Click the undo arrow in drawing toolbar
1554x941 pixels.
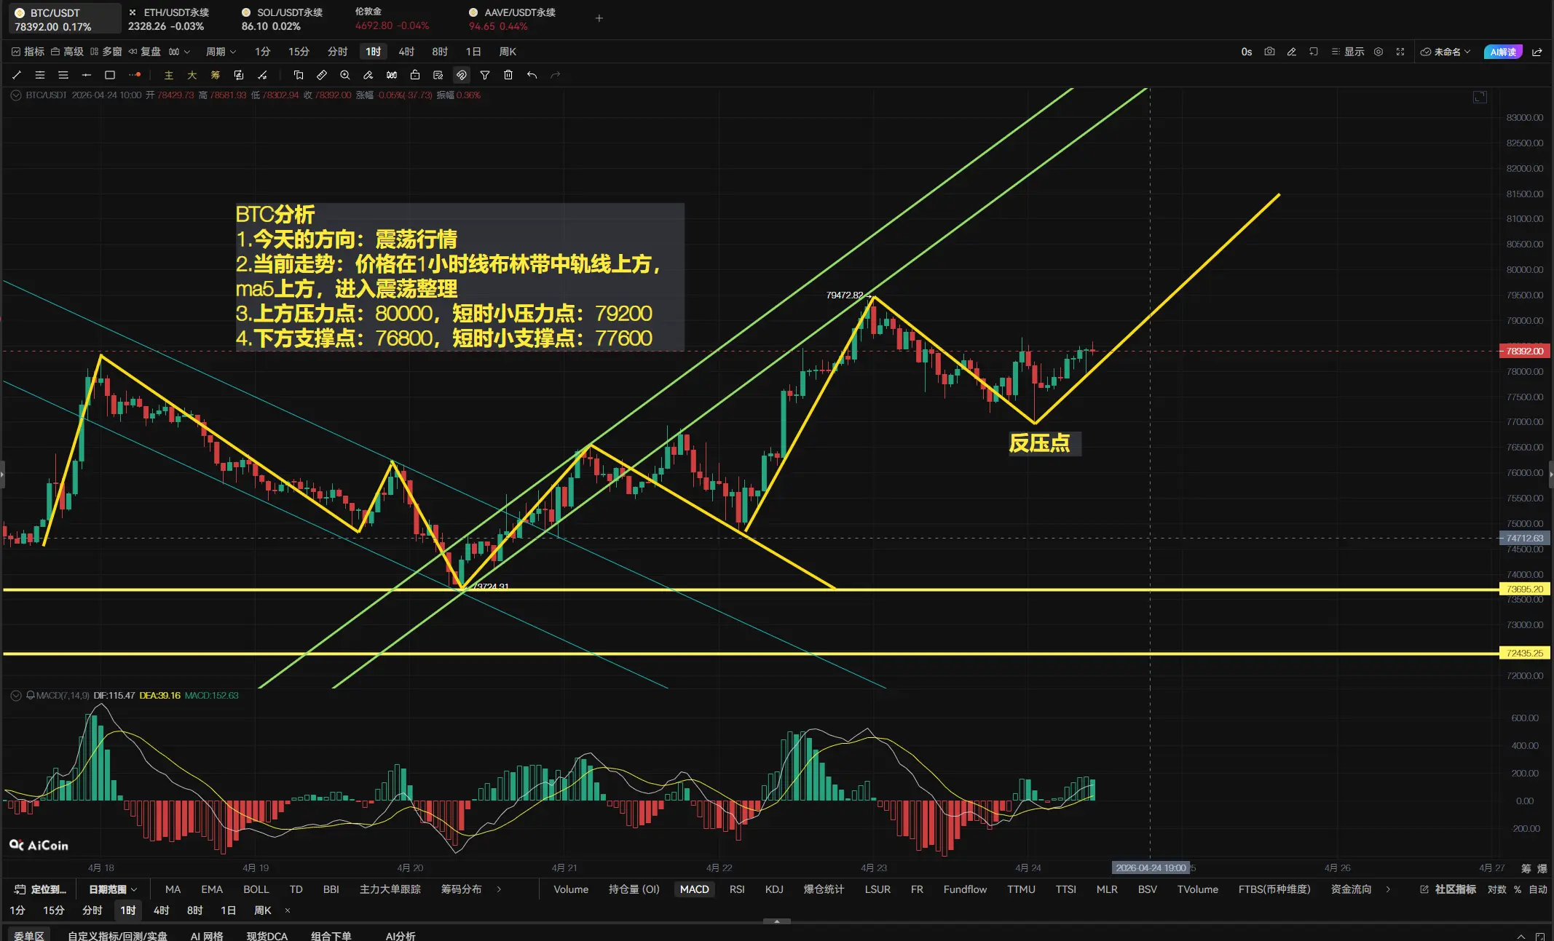click(x=532, y=75)
